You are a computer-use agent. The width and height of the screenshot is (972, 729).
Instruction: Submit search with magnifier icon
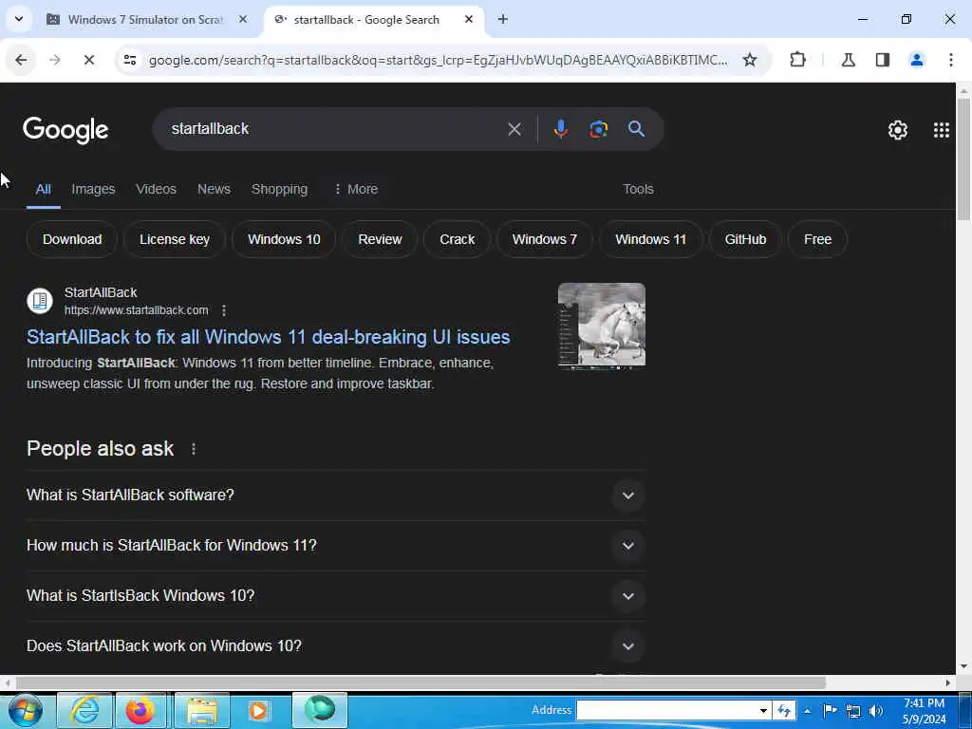pyautogui.click(x=636, y=129)
